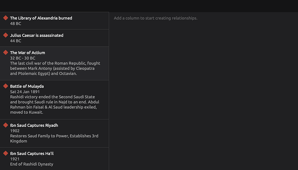Click the red diamond beside Ibn Saud Captures Riyadh

(6, 125)
